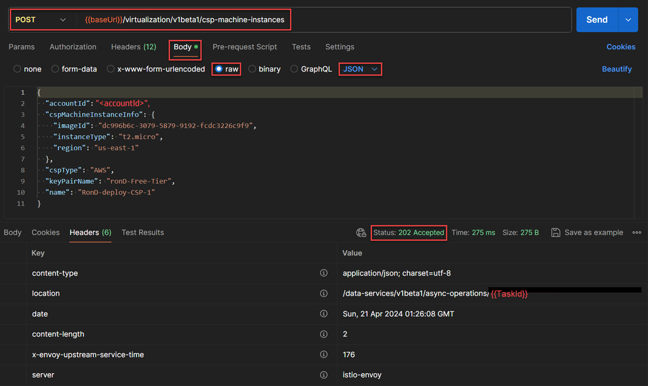Click the istio-envoy server value
The height and width of the screenshot is (386, 648).
coord(362,375)
